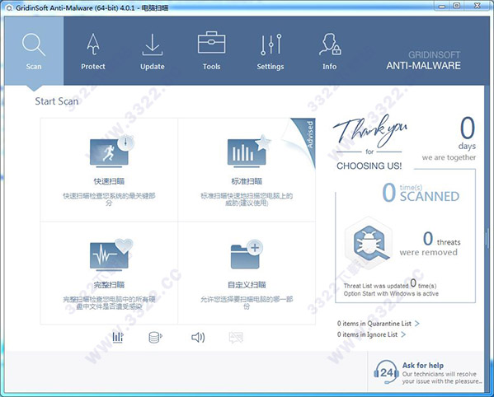Screen dimensions: 494x397
Task: Click full scan description text
Action: click(x=109, y=302)
